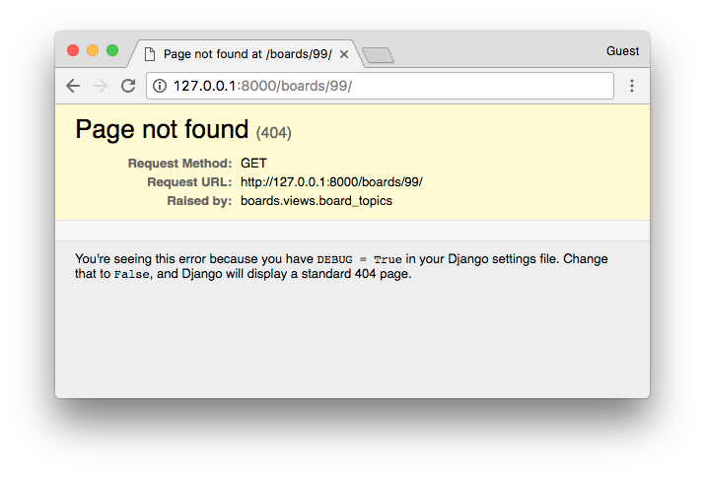Click the forward navigation arrow

(101, 86)
